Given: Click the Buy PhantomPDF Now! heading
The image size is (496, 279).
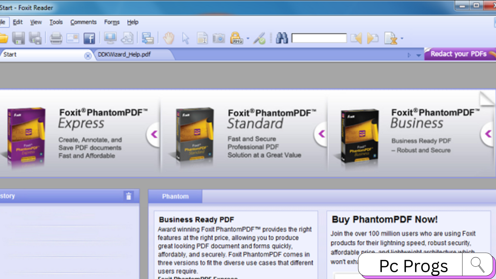Looking at the screenshot, I should tap(385, 219).
